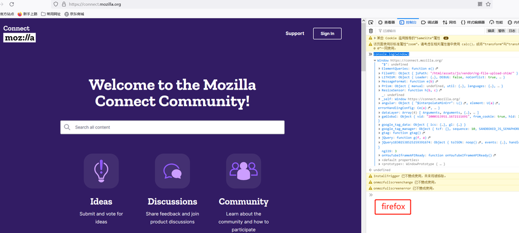Expand the FileAPI object property
This screenshot has width=519, height=233.
(379, 74)
